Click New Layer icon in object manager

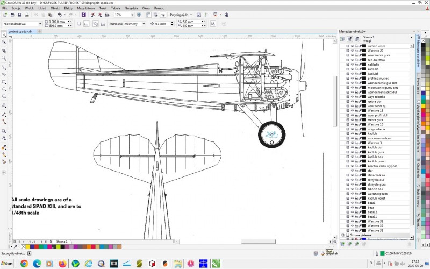[x=342, y=244]
